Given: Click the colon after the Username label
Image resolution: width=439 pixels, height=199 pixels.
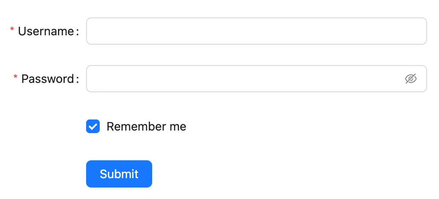Looking at the screenshot, I should [77, 32].
